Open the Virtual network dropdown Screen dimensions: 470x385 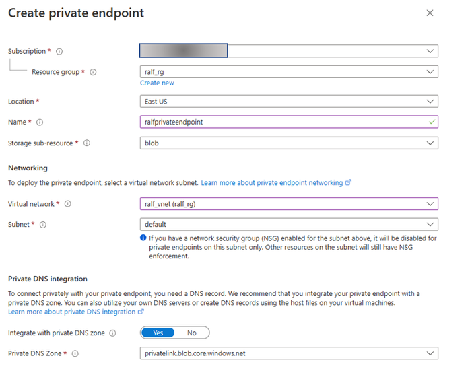click(x=430, y=204)
